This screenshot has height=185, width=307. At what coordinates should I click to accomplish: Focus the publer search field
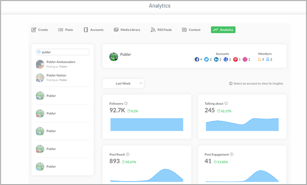click(x=63, y=52)
